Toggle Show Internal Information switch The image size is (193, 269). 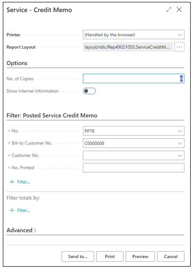[89, 91]
